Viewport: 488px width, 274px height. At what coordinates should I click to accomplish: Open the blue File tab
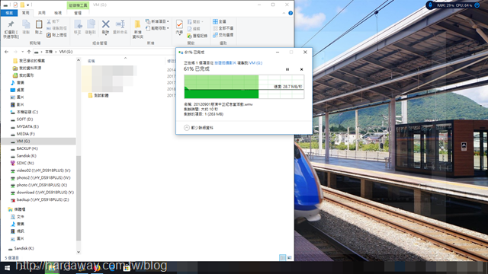[9, 13]
